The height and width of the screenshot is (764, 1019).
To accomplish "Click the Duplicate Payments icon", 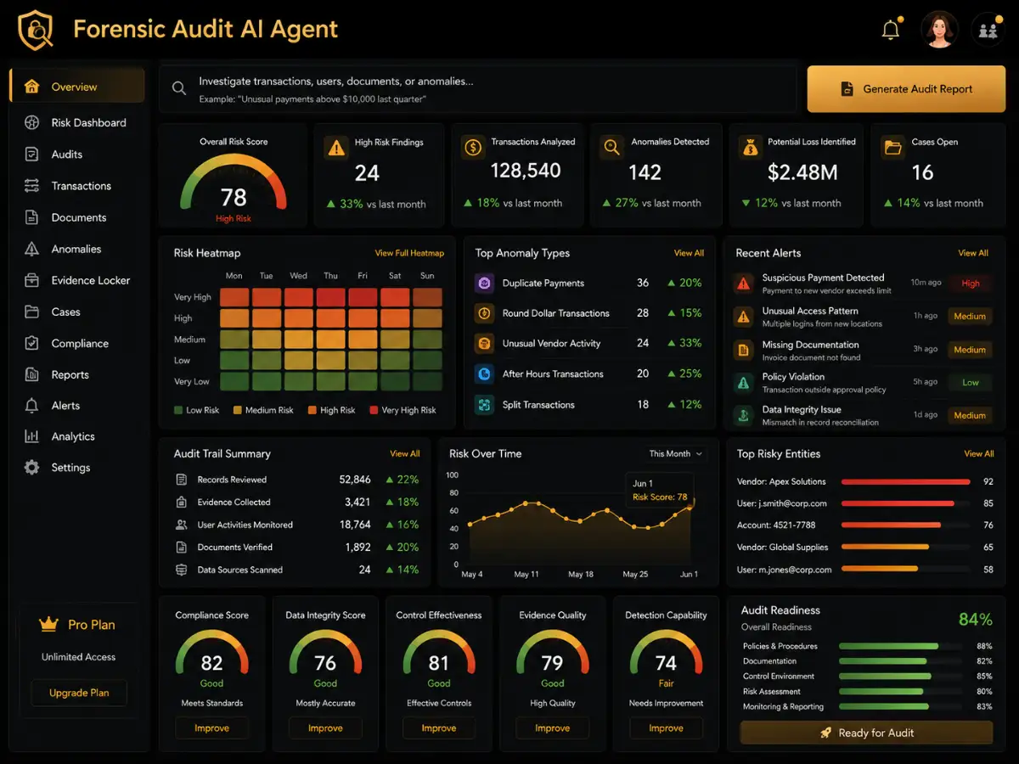I will click(x=484, y=284).
